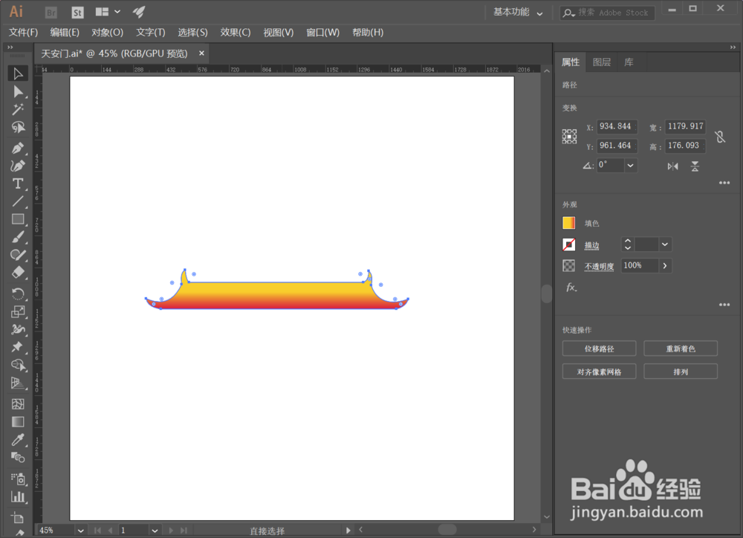Screen dimensions: 743x538
Task: Launch Adobe Bridge from the Br icon
Action: tap(50, 12)
